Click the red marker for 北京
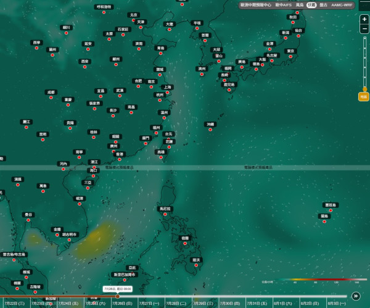 [133, 20]
